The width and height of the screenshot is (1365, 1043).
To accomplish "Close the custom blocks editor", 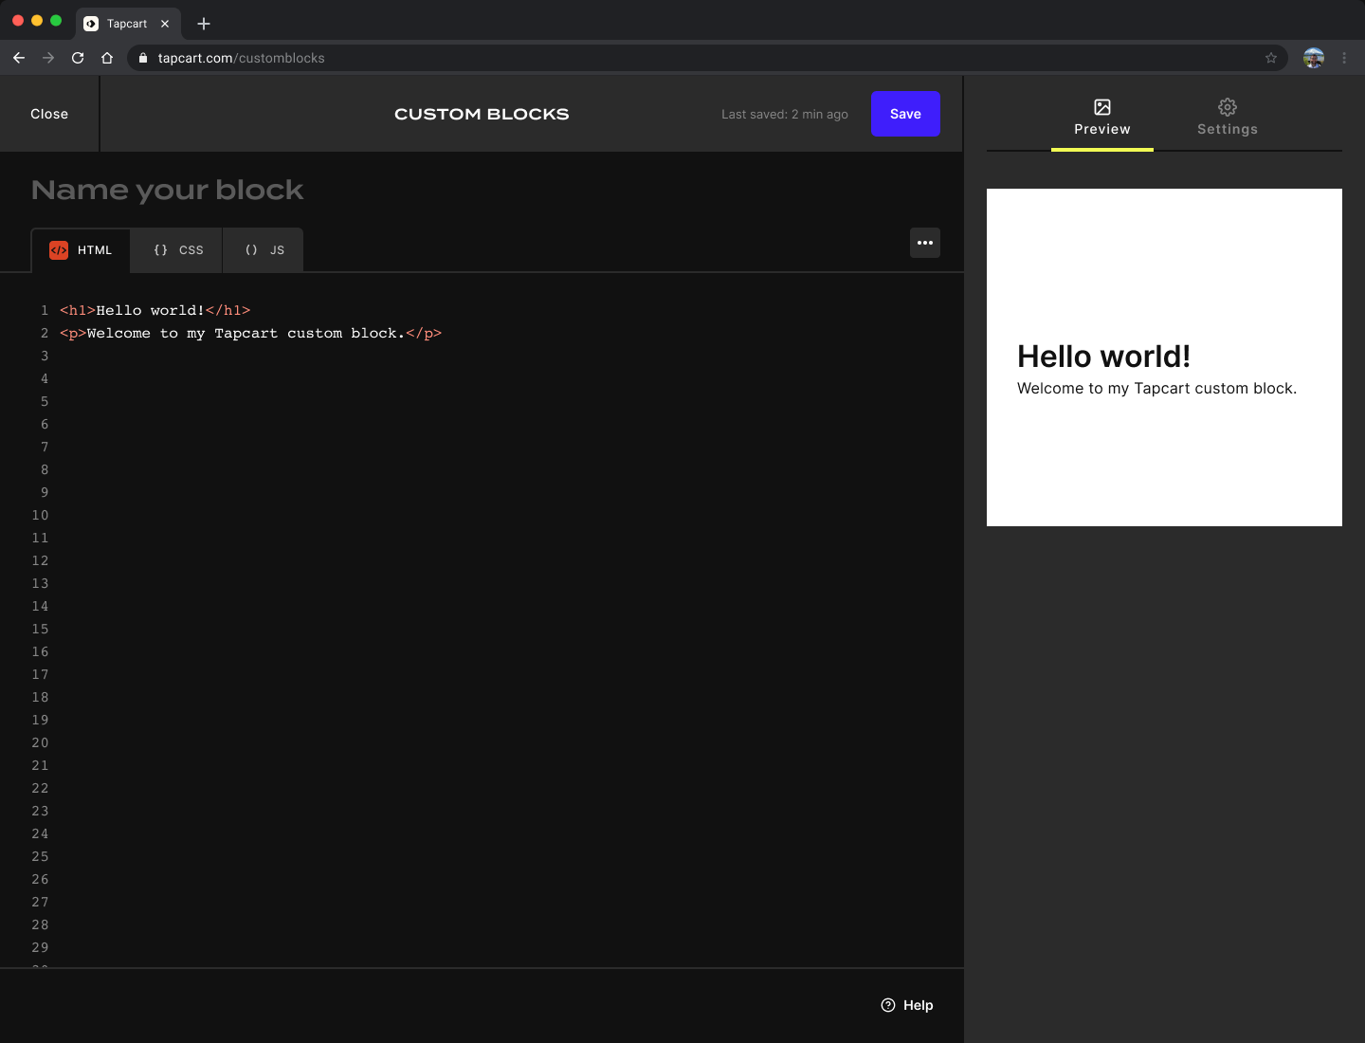I will tap(49, 114).
